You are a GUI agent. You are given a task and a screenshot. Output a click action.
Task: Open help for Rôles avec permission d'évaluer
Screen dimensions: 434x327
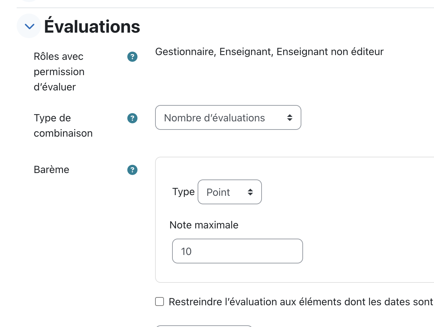(132, 57)
